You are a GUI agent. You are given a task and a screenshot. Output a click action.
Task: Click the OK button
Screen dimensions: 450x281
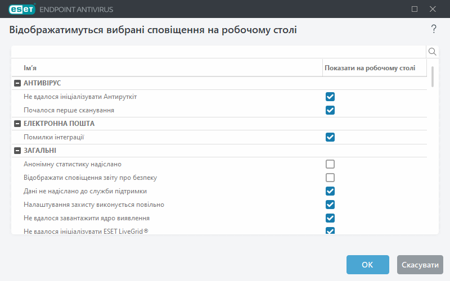click(368, 265)
